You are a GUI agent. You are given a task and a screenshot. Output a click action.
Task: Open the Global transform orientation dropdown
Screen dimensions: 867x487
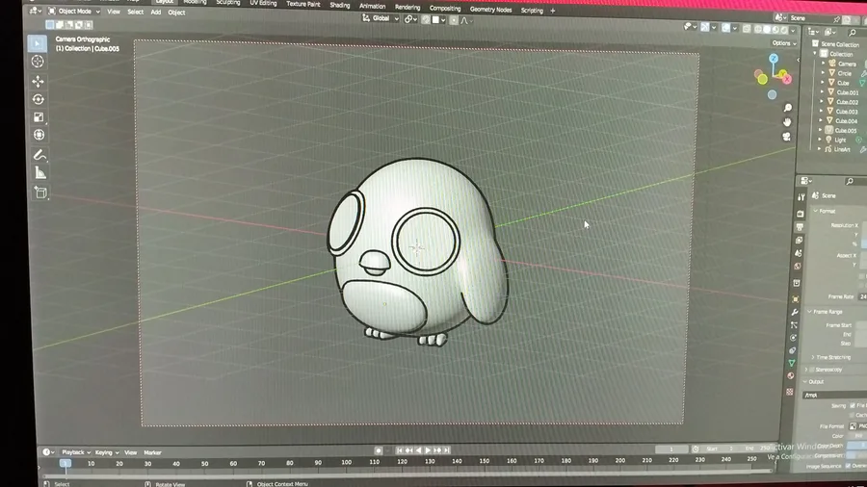(381, 18)
